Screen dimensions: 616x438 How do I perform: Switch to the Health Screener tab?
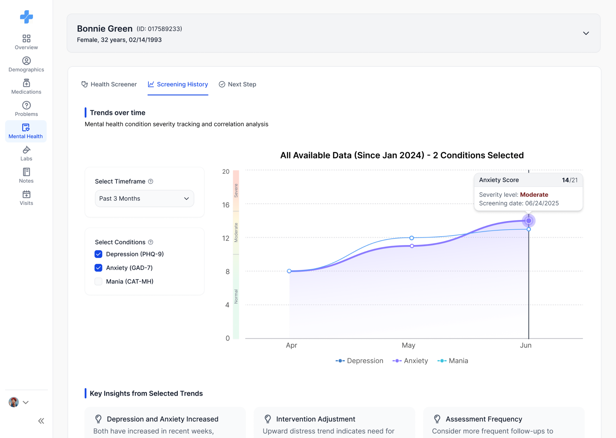point(109,84)
